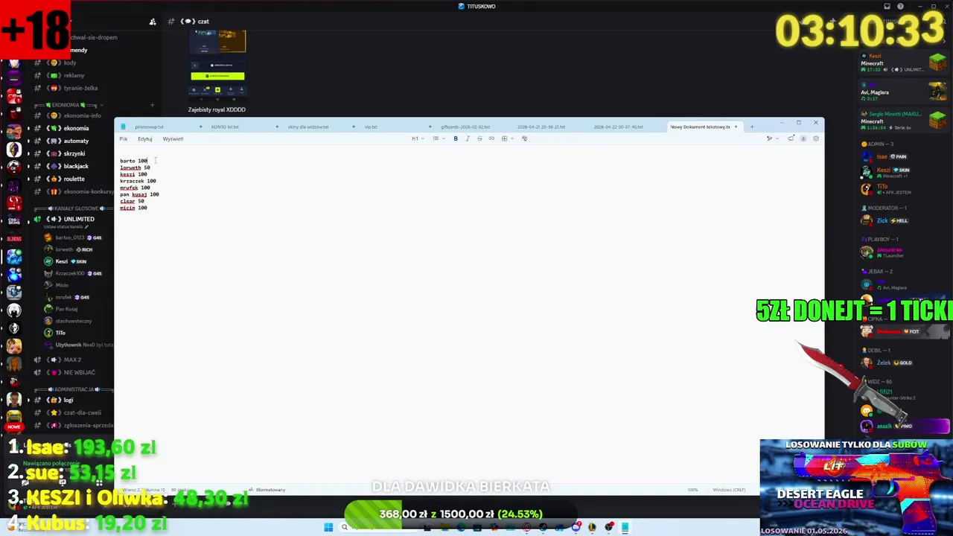Add a new Notepad tab
The image size is (953, 536).
[x=751, y=127]
